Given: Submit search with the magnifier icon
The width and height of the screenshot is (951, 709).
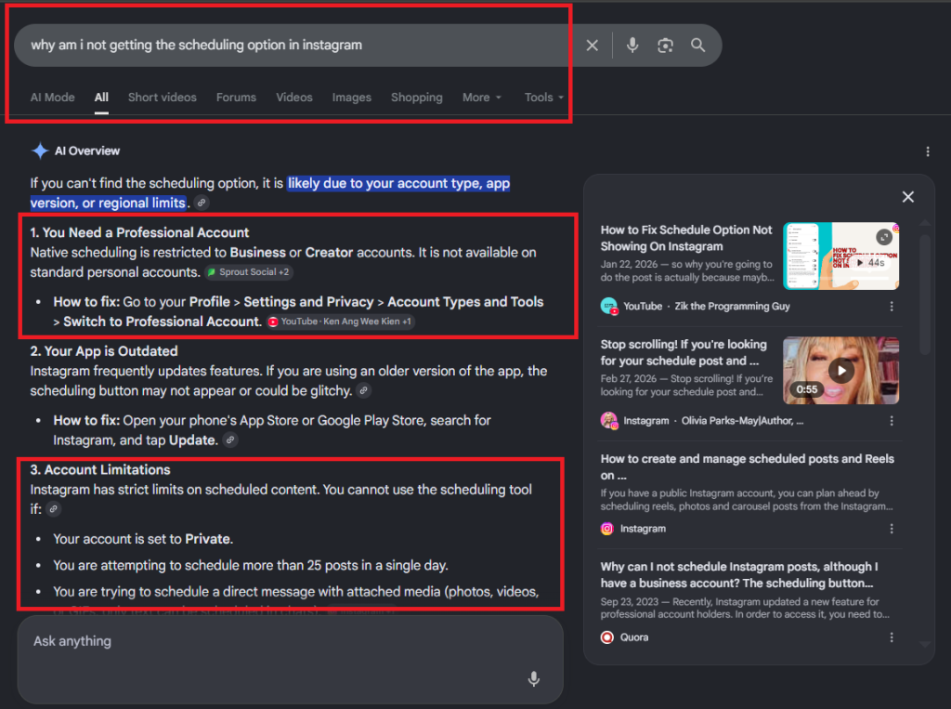Looking at the screenshot, I should pos(698,46).
